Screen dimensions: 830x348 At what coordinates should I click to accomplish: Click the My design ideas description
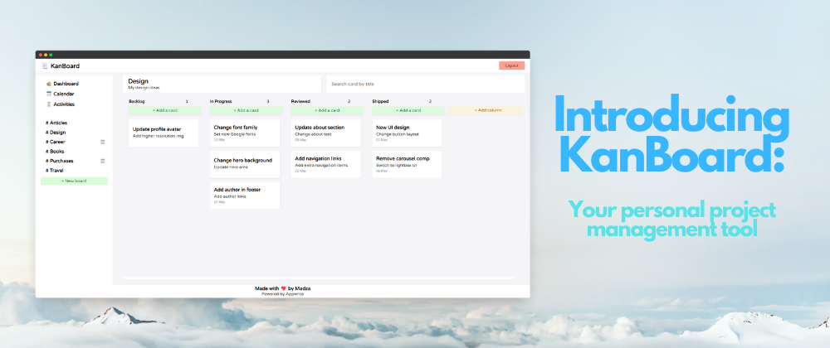144,88
